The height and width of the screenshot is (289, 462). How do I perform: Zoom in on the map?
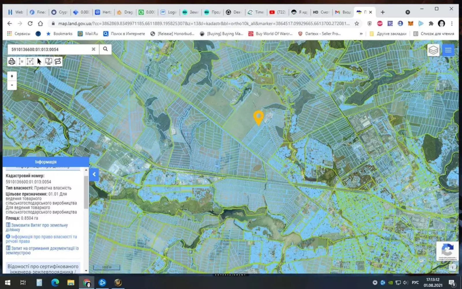[12, 76]
